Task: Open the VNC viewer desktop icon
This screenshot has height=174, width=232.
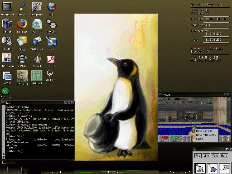Action: [x=7, y=58]
